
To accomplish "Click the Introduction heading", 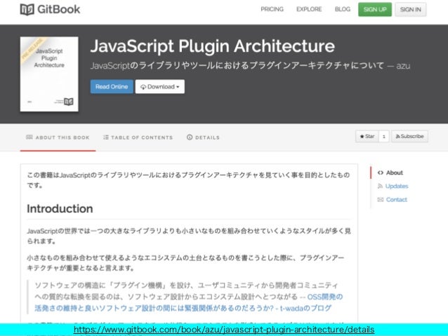I will coord(60,208).
